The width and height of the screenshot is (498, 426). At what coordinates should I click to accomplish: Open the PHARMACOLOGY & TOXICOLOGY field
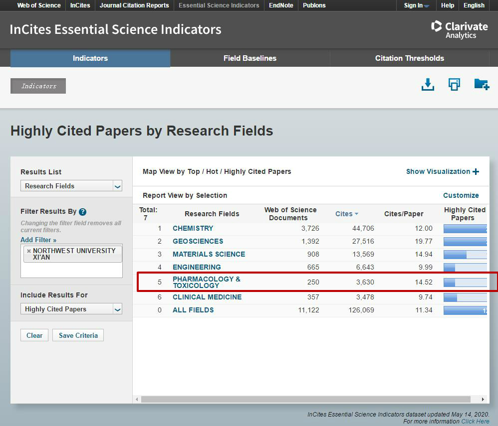[x=206, y=282]
